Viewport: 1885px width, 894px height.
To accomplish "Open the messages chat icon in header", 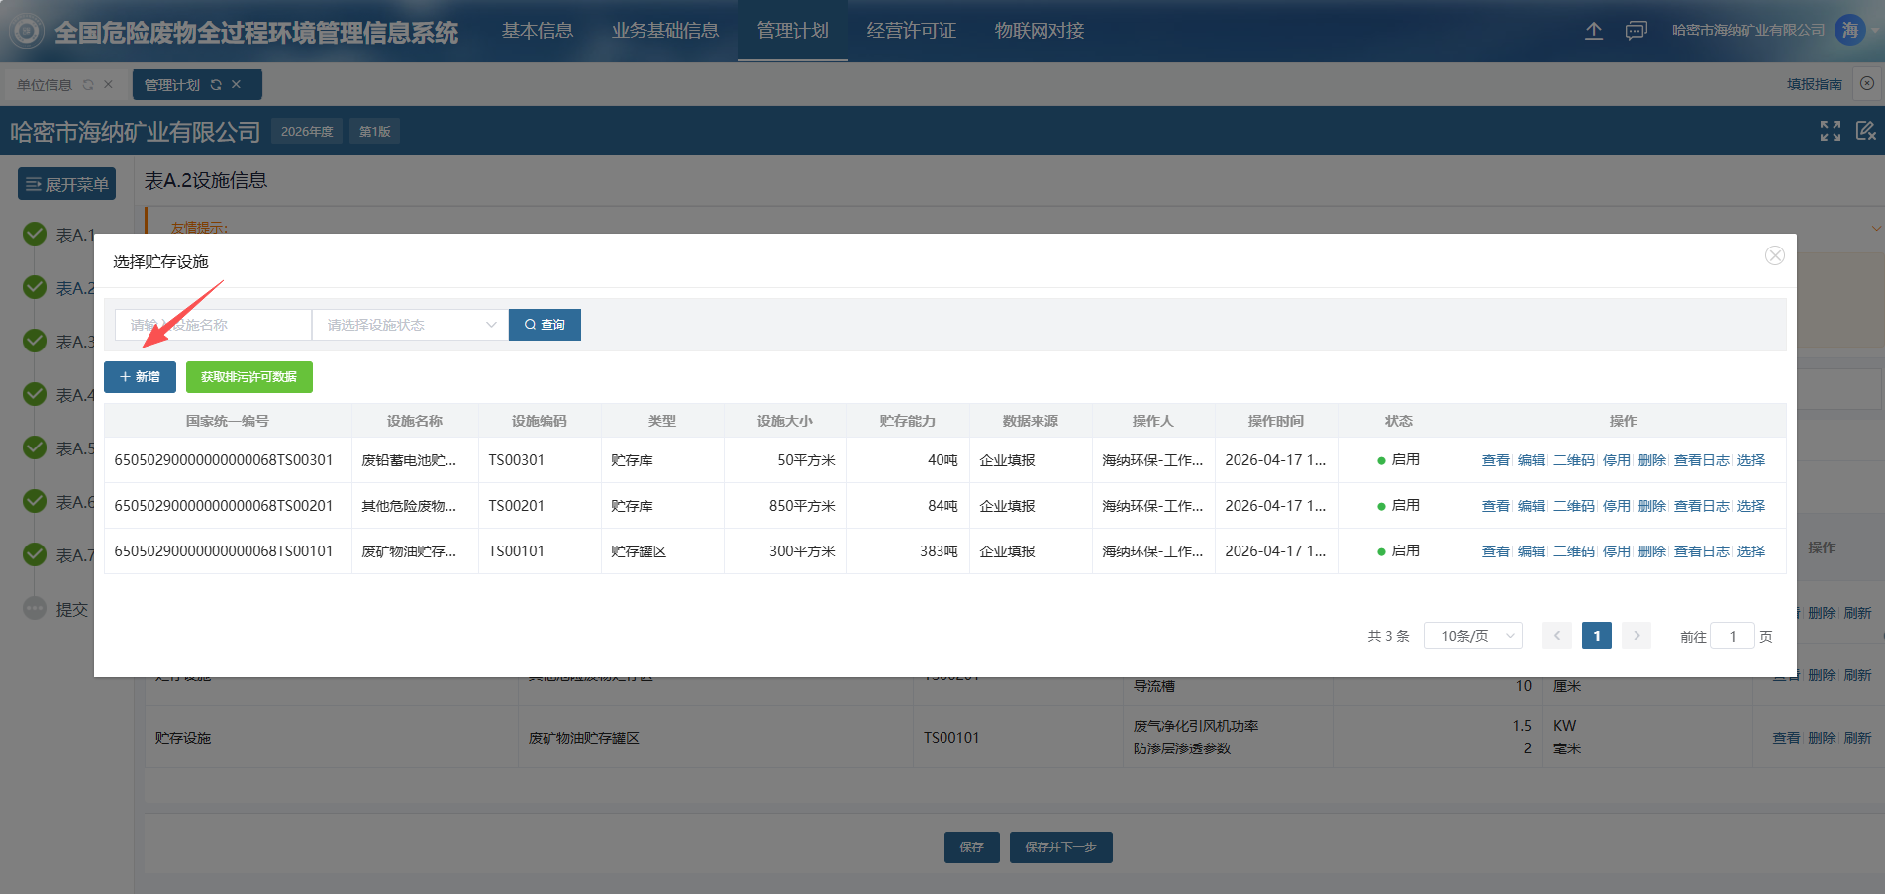I will click(1636, 31).
